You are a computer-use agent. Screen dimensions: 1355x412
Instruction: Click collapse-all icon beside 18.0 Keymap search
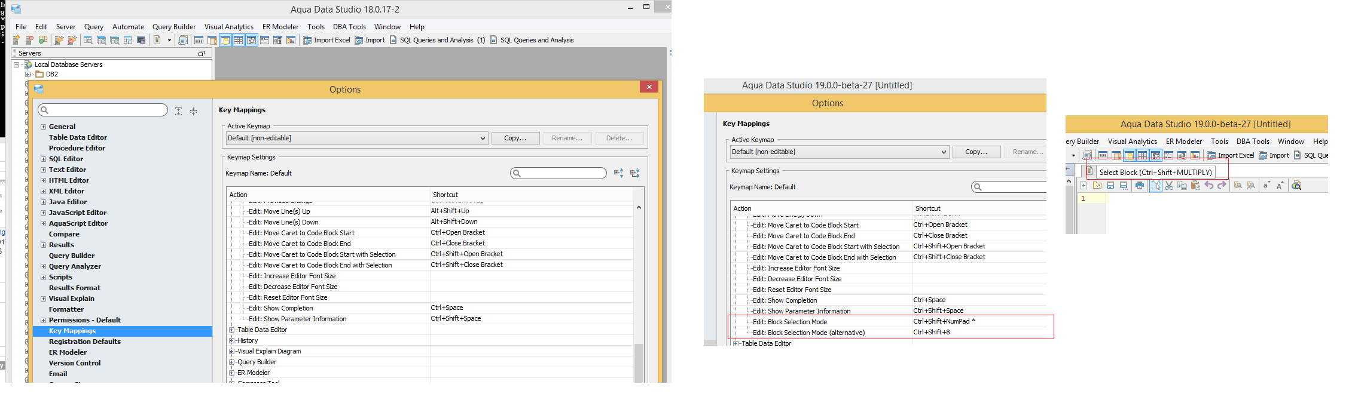(634, 173)
